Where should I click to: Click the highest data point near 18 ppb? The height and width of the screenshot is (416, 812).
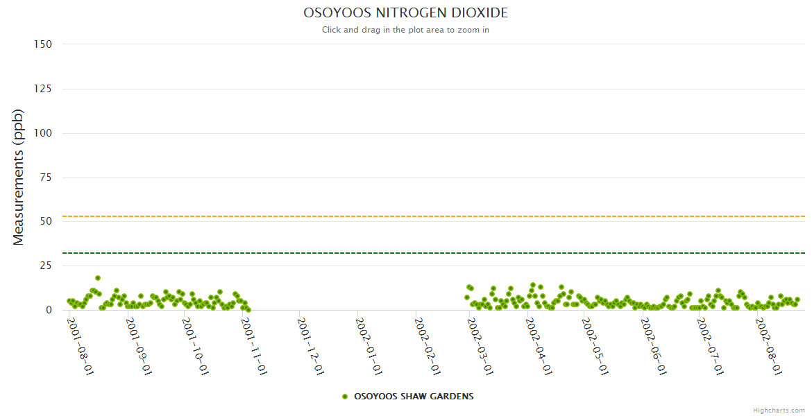[x=98, y=278]
